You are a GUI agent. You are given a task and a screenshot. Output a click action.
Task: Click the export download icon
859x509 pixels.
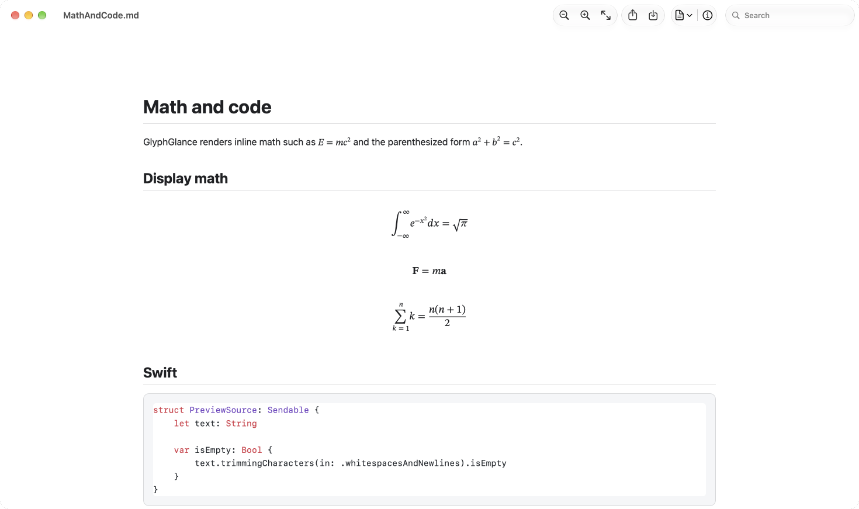(653, 15)
